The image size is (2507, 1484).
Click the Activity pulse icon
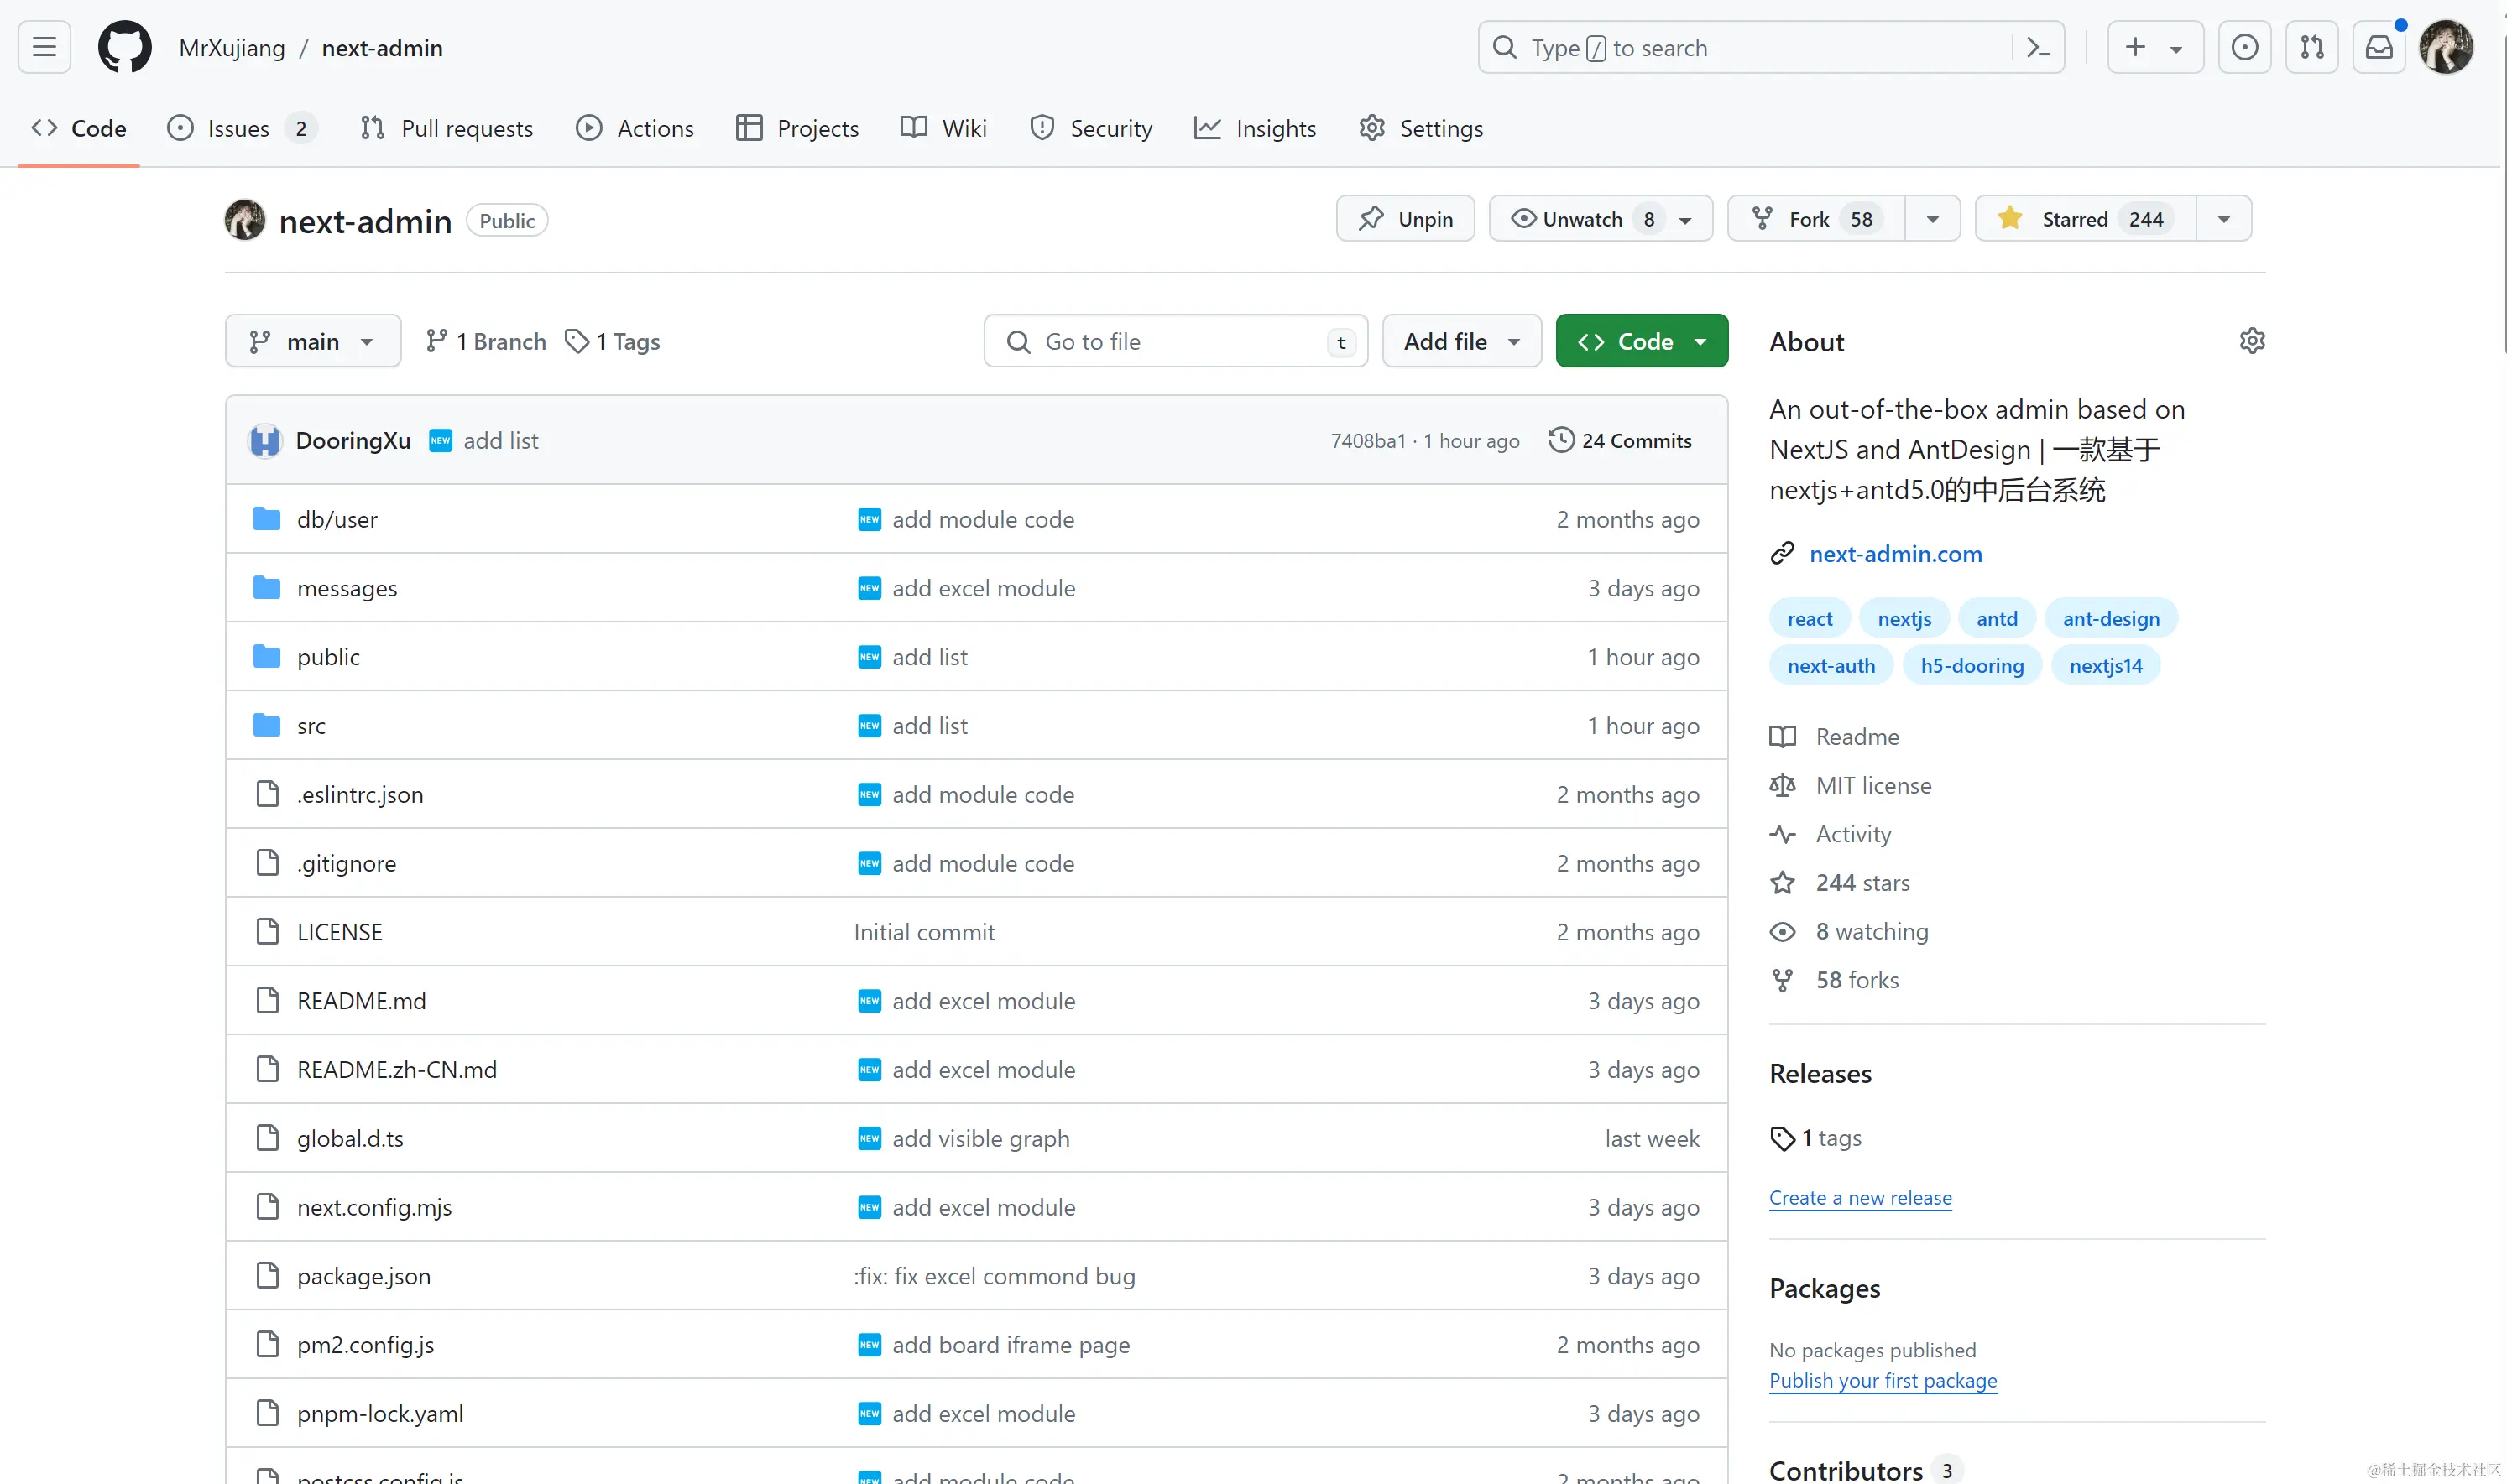tap(1783, 833)
